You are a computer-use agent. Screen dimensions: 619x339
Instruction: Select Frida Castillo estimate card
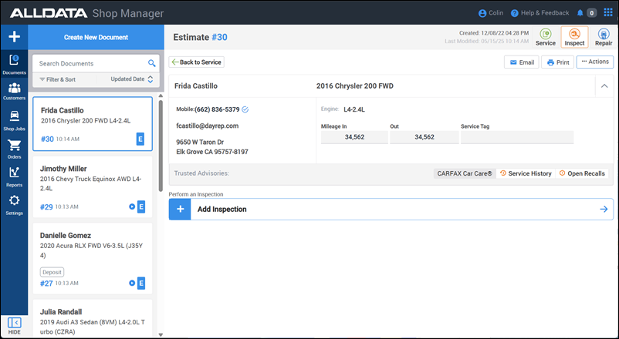click(93, 124)
